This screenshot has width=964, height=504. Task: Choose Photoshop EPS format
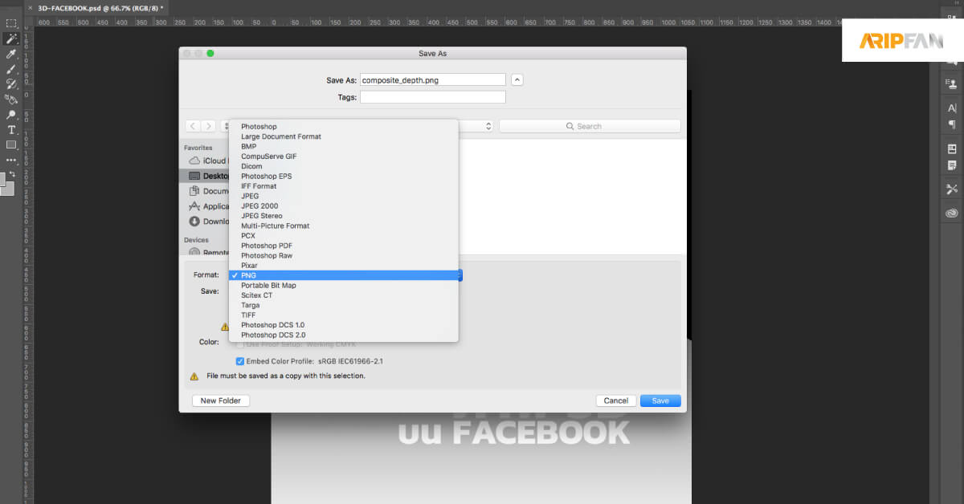[343, 177]
